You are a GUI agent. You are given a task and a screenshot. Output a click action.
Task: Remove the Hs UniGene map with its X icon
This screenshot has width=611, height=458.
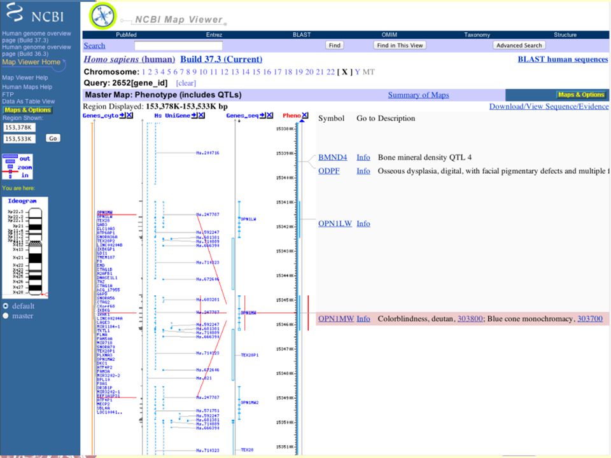click(202, 115)
